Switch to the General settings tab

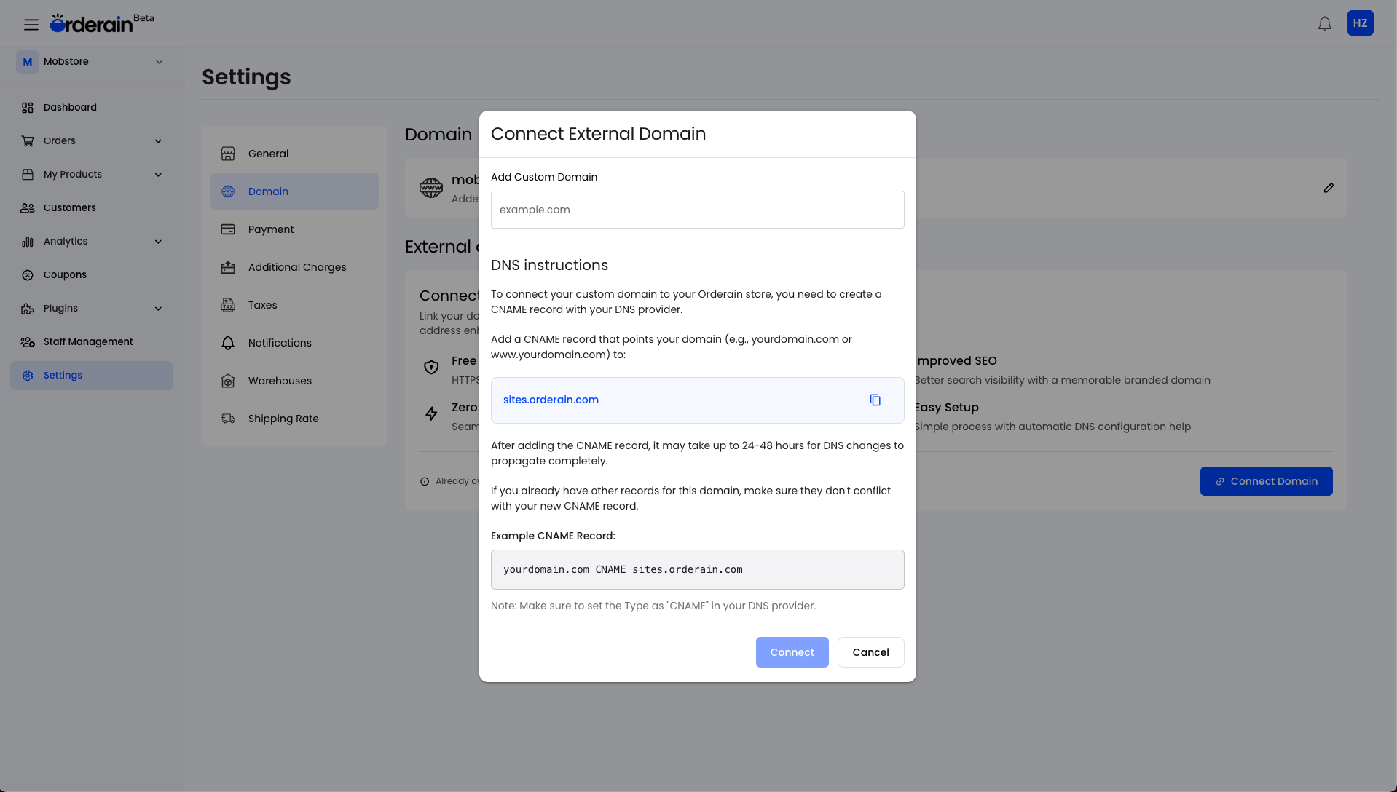[269, 154]
